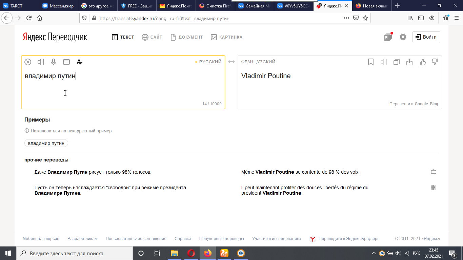Screen dimensions: 463x260
Task: Reload the page with the refresh icon
Action: [x=29, y=18]
